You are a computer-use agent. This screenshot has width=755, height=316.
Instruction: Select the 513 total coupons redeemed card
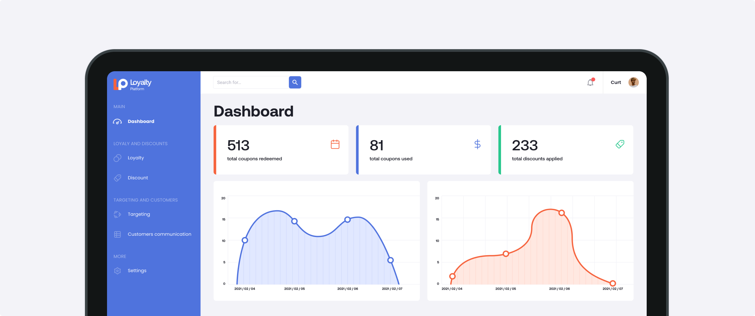pyautogui.click(x=281, y=150)
